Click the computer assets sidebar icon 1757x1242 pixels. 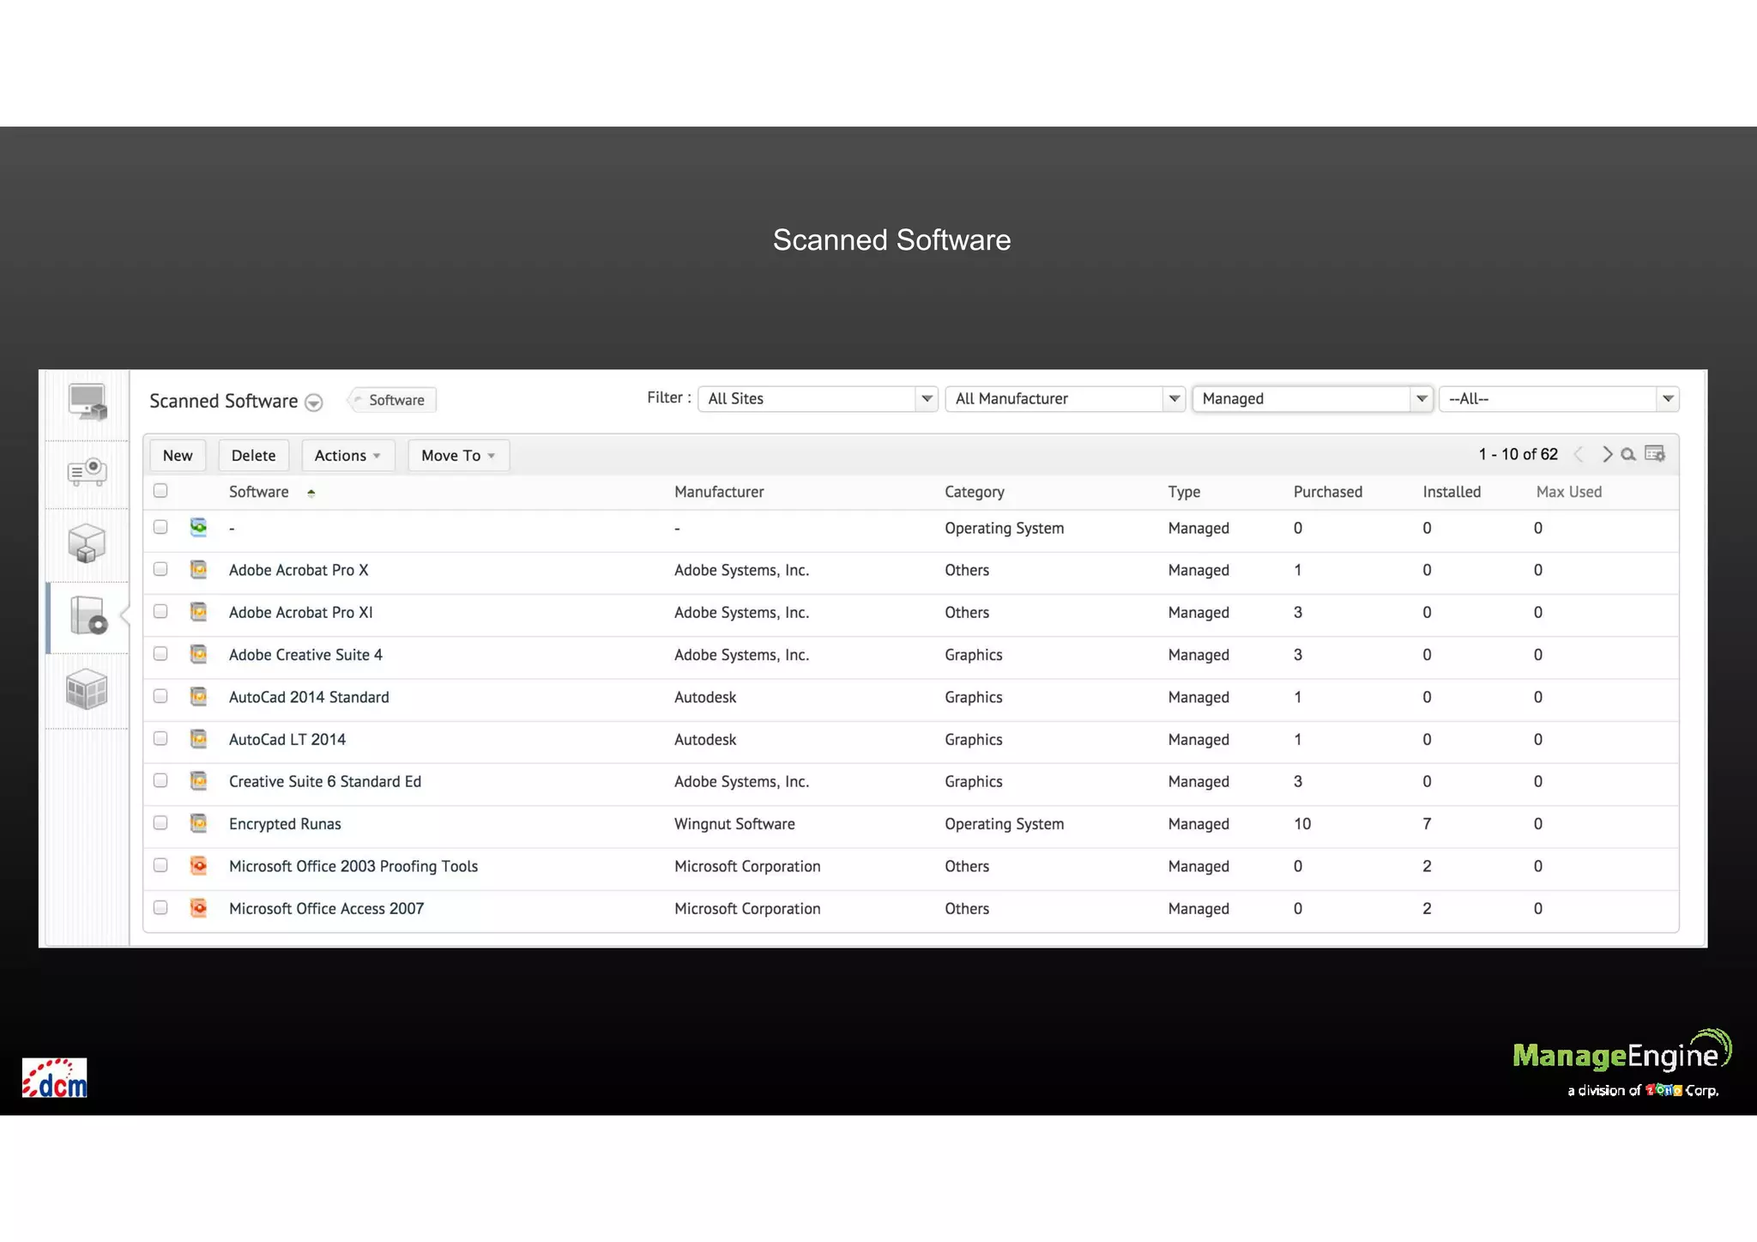(x=88, y=403)
